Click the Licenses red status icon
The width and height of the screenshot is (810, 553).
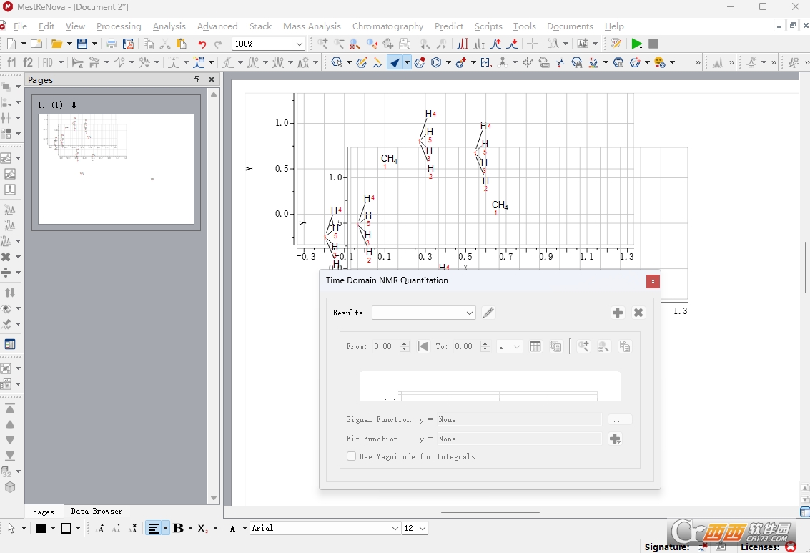pos(791,547)
